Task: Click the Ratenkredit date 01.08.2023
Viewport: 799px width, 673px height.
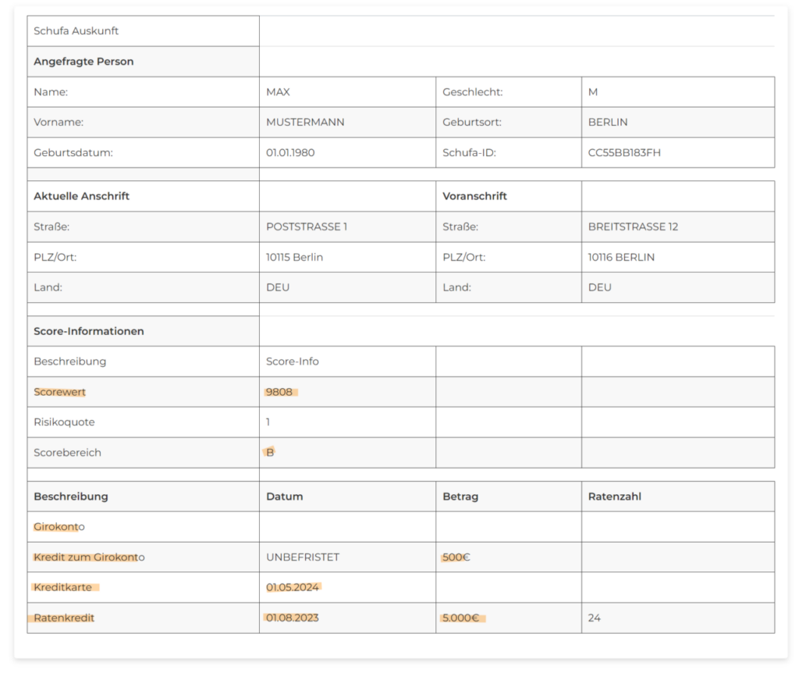Action: 293,618
